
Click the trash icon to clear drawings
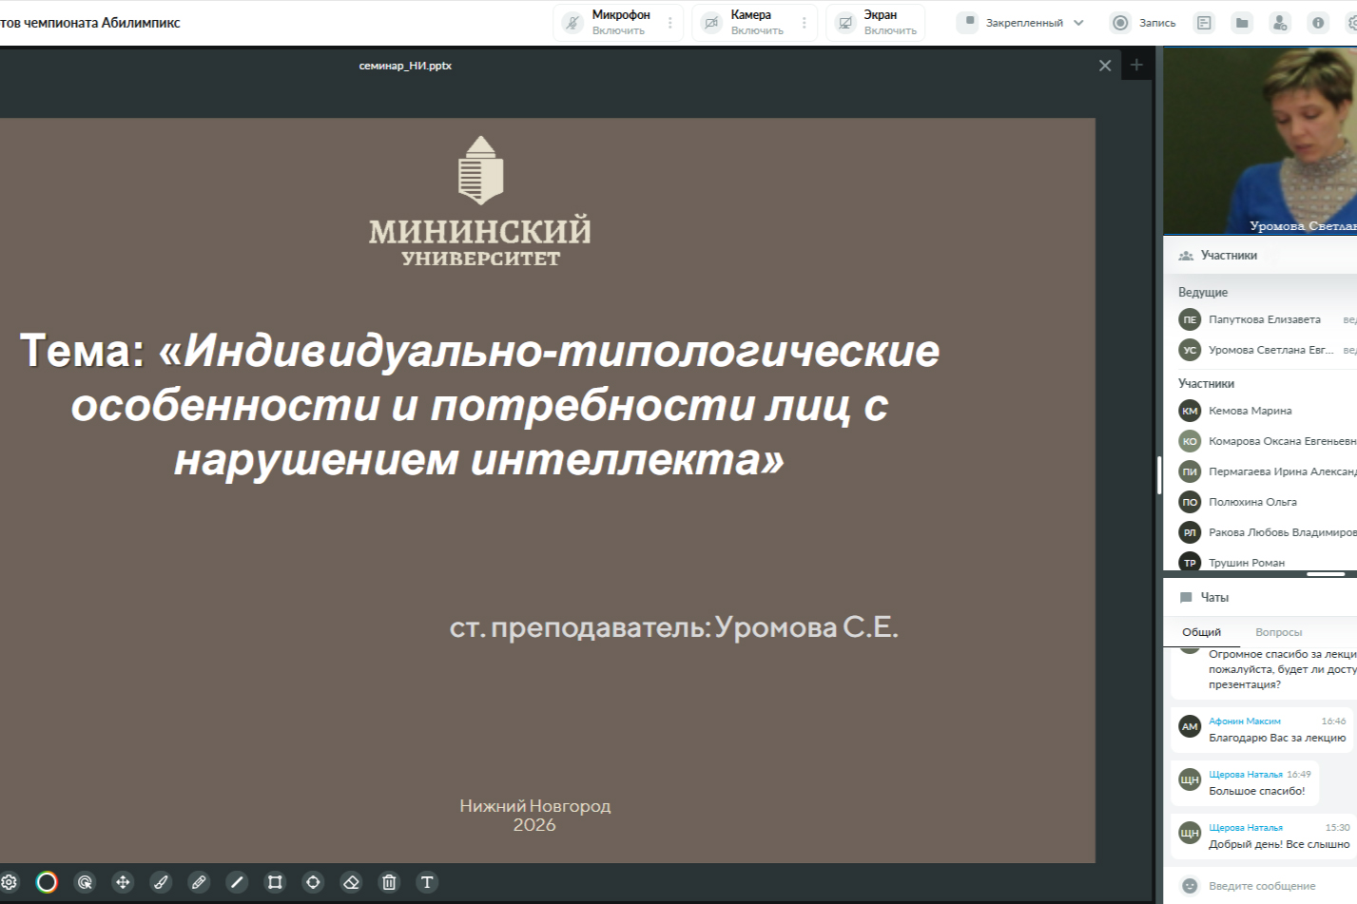[389, 882]
